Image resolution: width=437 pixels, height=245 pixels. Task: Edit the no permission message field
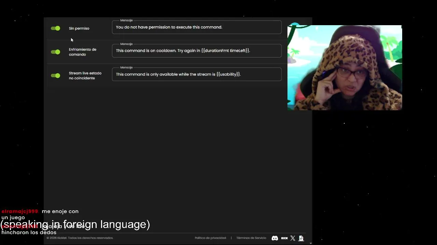[197, 27]
